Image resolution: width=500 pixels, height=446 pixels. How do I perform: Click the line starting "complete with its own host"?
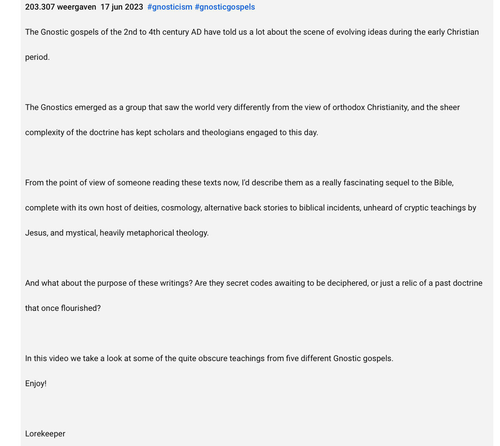tap(251, 208)
